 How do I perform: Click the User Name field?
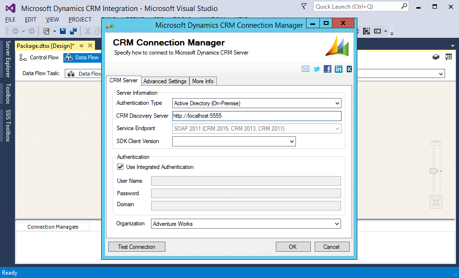point(246,181)
